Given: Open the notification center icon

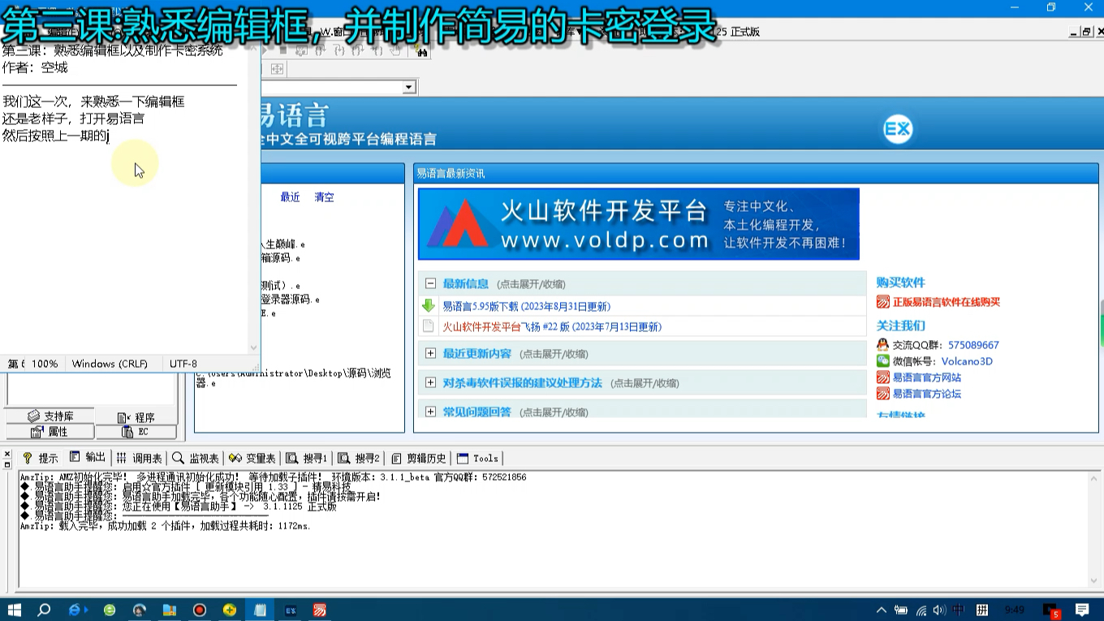Looking at the screenshot, I should tap(1082, 610).
